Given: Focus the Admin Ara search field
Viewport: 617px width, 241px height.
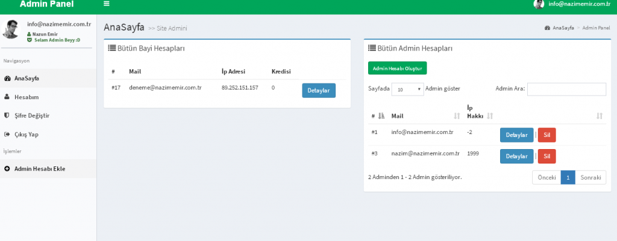Looking at the screenshot, I should pos(566,89).
